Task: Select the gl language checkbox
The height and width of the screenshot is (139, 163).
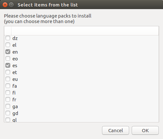Action: [x=8, y=120]
